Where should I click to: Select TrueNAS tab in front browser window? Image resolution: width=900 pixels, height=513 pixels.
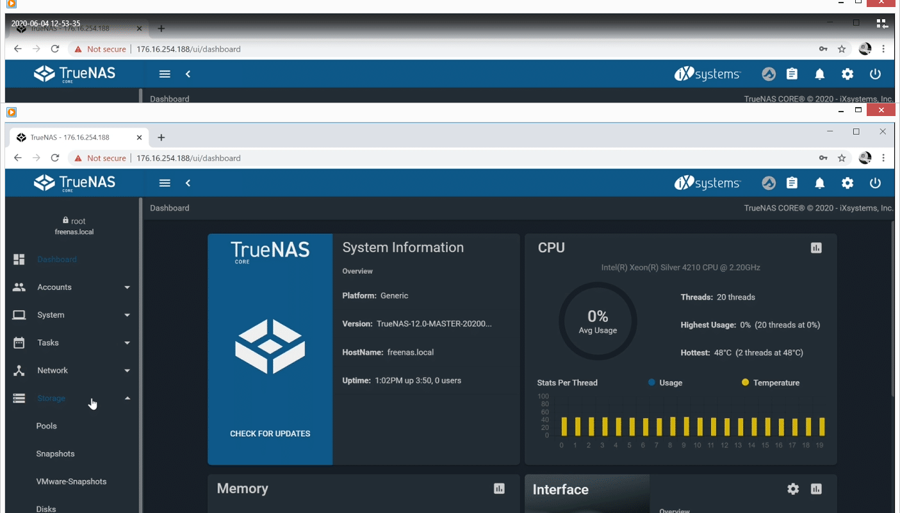pyautogui.click(x=80, y=137)
